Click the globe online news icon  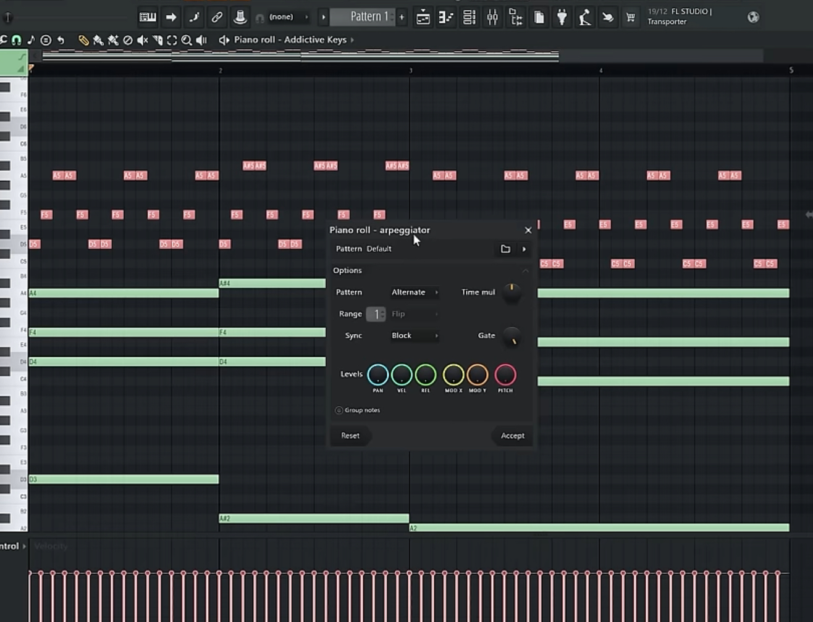click(x=753, y=17)
